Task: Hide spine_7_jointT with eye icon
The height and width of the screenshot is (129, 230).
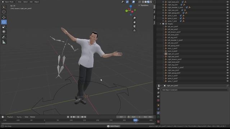Action: point(227,81)
